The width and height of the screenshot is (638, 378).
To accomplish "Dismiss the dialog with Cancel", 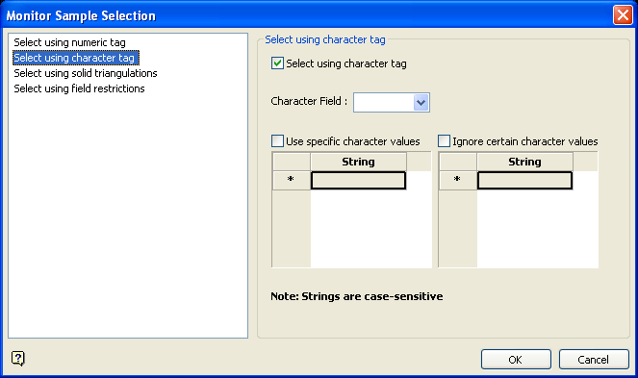I will (594, 360).
